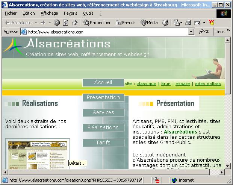
Task: Click the Alsacréations logo heading
Action: point(68,44)
